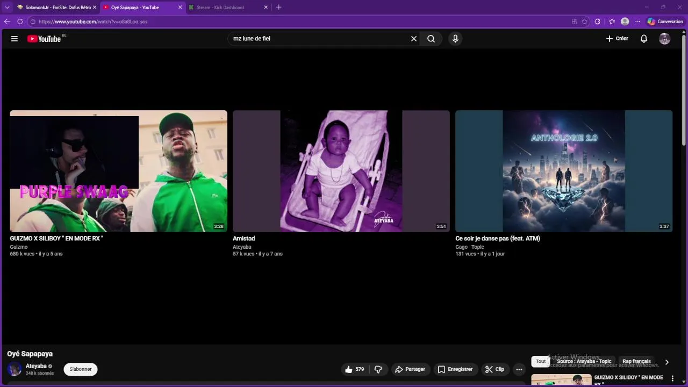Share the video via Partager
The image size is (688, 387).
[x=410, y=369]
